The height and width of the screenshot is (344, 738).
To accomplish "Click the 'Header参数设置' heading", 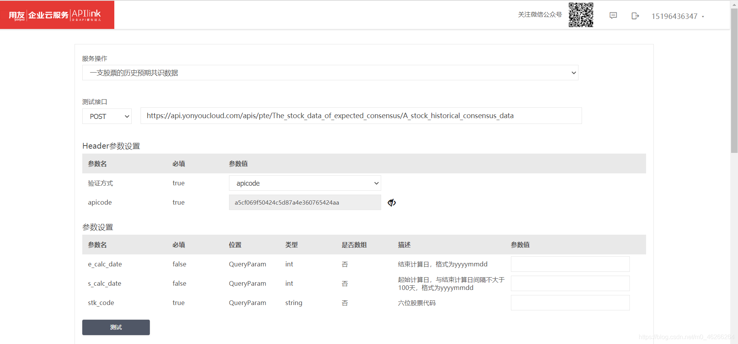I will 111,146.
